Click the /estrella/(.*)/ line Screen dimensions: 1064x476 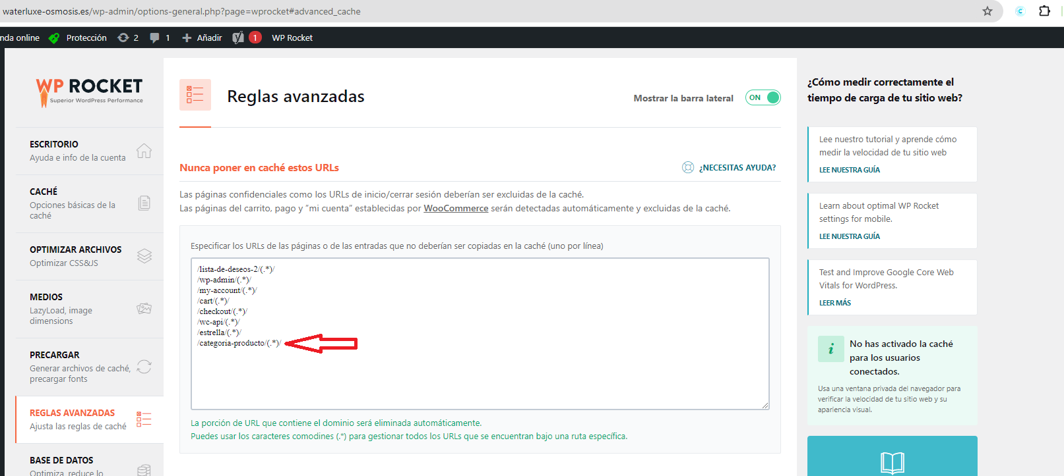pos(219,332)
